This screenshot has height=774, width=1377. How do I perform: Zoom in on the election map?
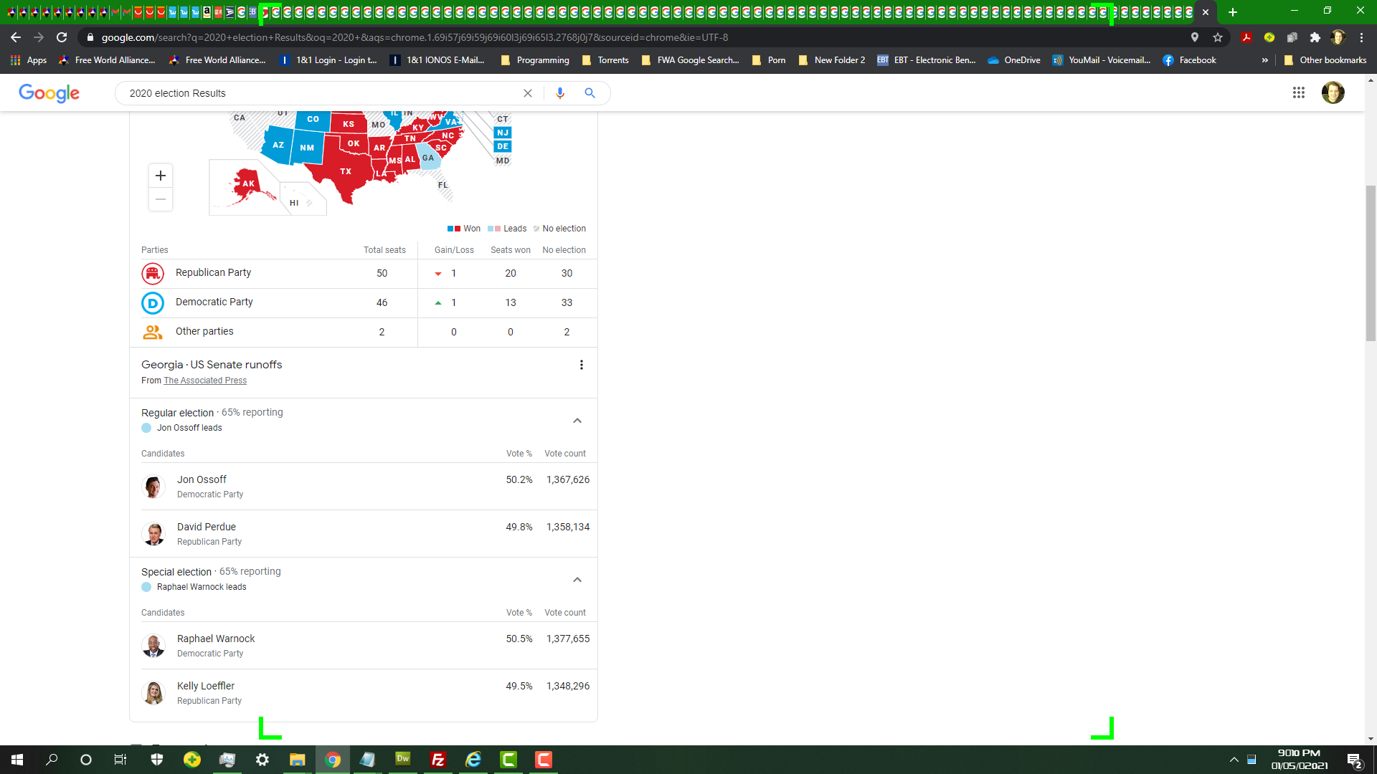[x=161, y=176]
